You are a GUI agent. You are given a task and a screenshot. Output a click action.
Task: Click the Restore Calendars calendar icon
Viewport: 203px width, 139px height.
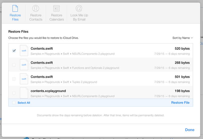pos(56,8)
